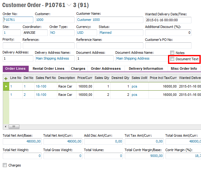The height and width of the screenshot is (172, 201).
Task: Click the Order No input field
Action: (x=18, y=20)
